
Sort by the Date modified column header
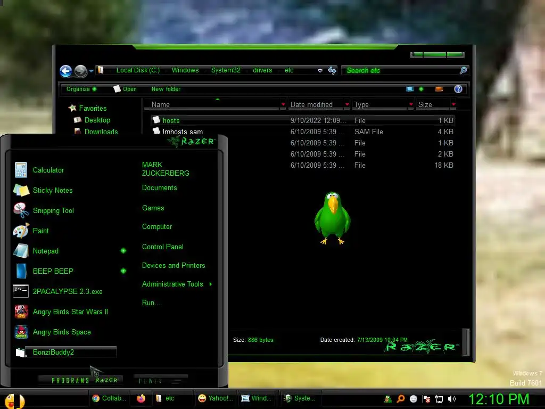click(316, 104)
